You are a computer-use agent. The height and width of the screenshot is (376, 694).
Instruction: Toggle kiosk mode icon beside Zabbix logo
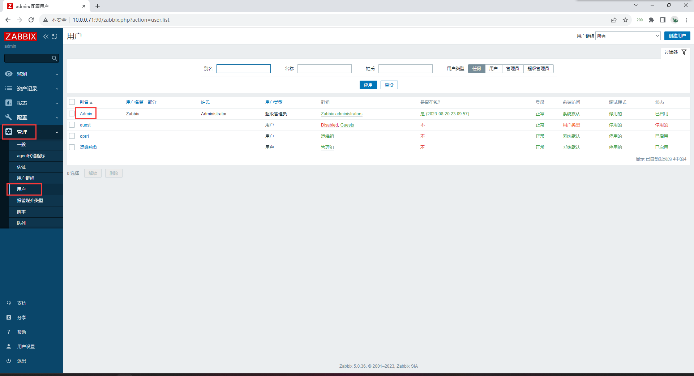[x=55, y=37]
